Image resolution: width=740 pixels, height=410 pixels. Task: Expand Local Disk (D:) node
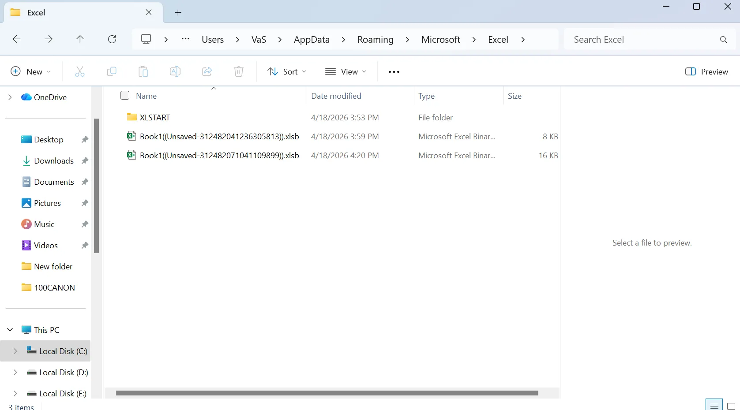tap(15, 372)
